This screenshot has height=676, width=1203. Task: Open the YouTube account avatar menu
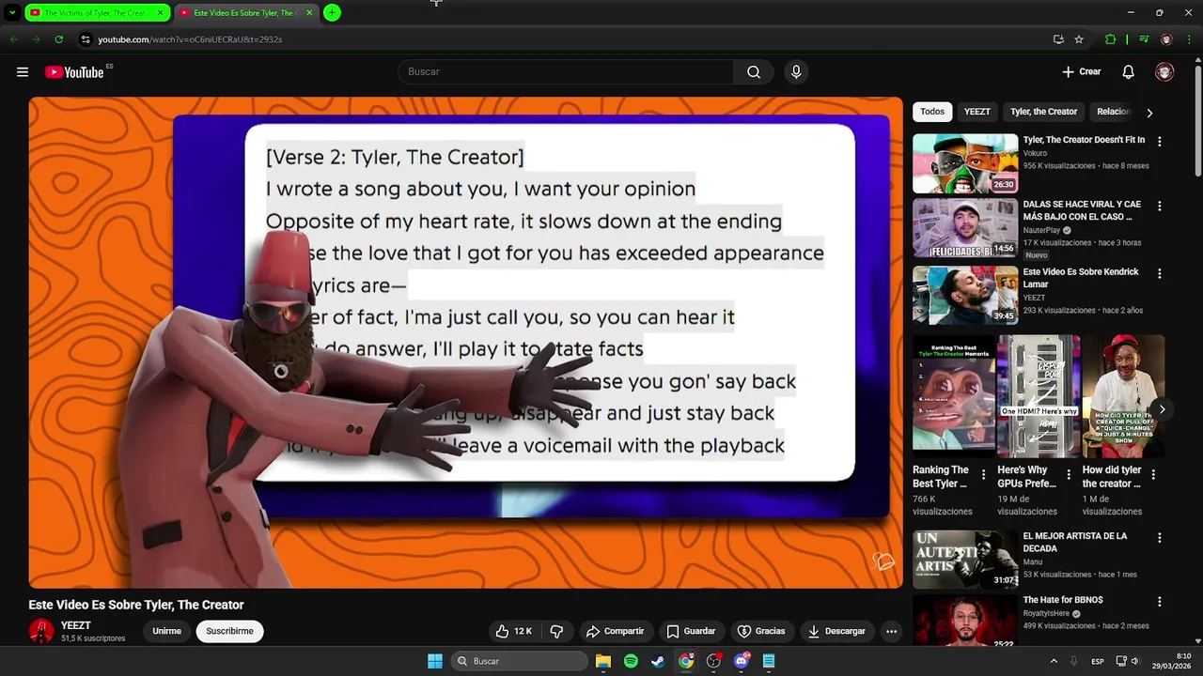point(1164,72)
